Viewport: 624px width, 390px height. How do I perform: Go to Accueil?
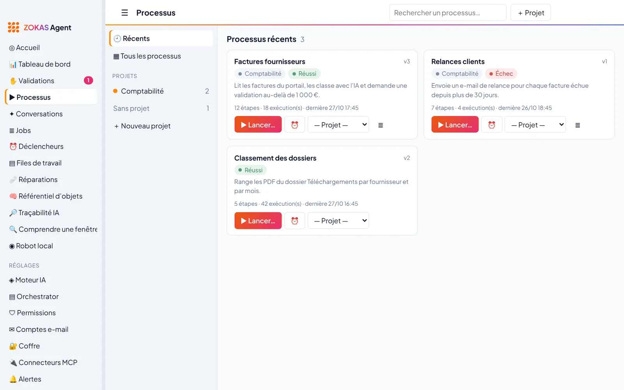pos(51,48)
